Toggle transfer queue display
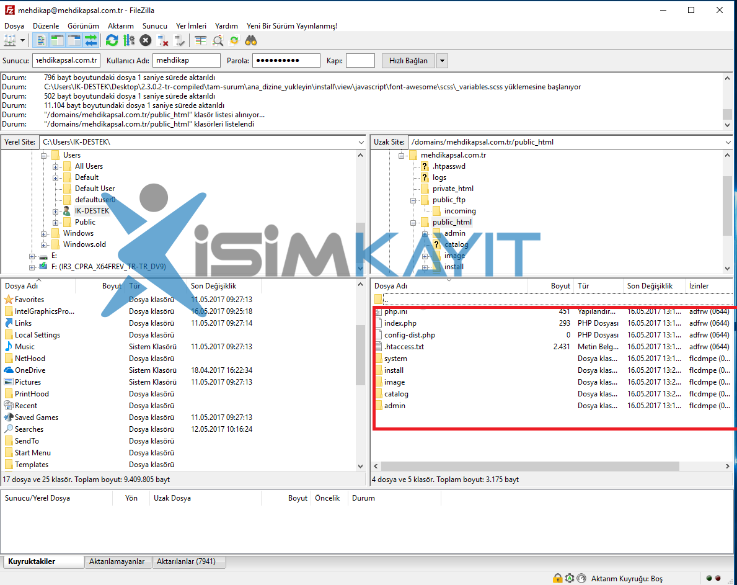The height and width of the screenshot is (585, 737). 90,40
